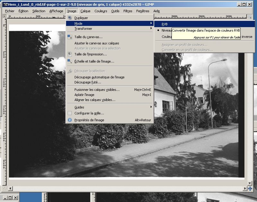Image resolution: width=257 pixels, height=202 pixels.
Task: Click the Dupliquer icon in Image menu
Action: 70,18
